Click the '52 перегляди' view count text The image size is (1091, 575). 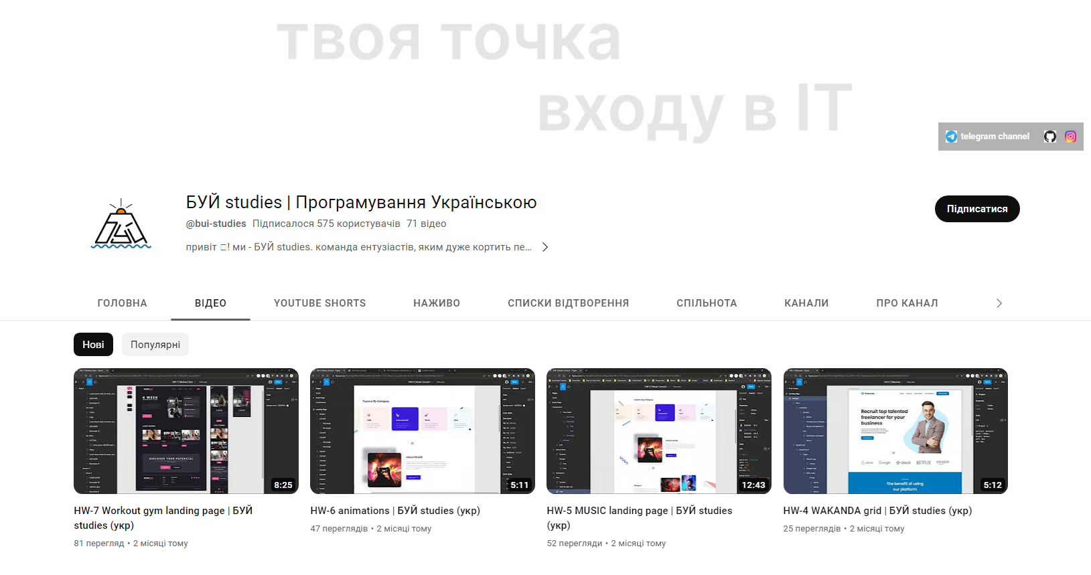[575, 544]
